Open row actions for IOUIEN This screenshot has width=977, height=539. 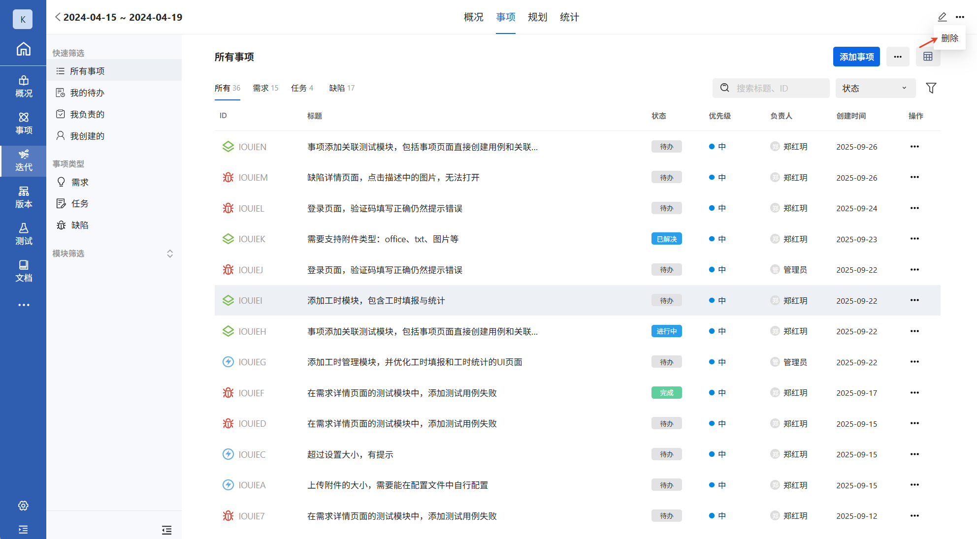coord(914,147)
